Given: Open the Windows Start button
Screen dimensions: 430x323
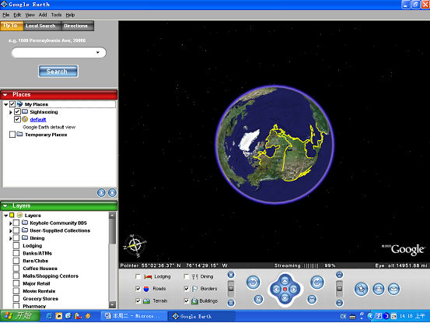Looking at the screenshot, I should (19, 316).
